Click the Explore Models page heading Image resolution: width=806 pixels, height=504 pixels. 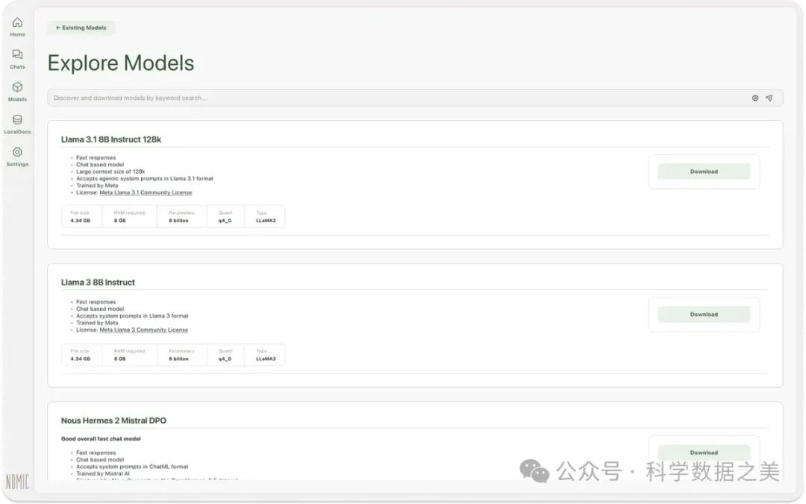(x=121, y=63)
